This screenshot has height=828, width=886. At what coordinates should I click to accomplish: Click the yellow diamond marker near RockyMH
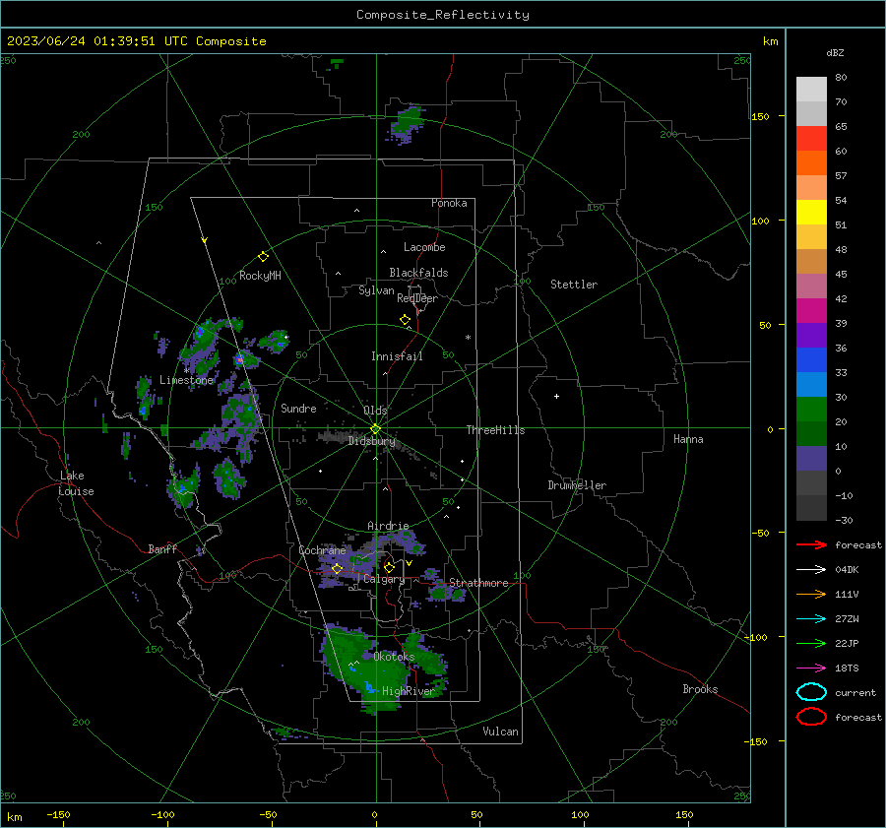coord(263,257)
